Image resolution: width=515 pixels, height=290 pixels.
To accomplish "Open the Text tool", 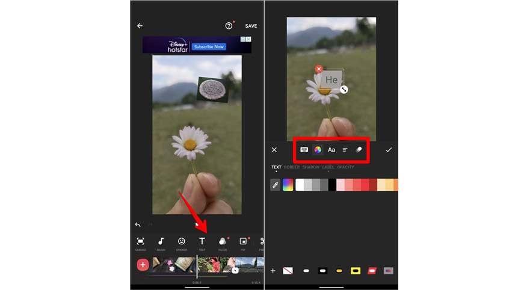I will click(202, 244).
